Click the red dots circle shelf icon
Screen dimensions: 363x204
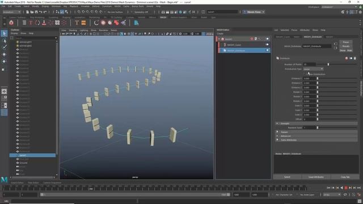tap(64, 23)
